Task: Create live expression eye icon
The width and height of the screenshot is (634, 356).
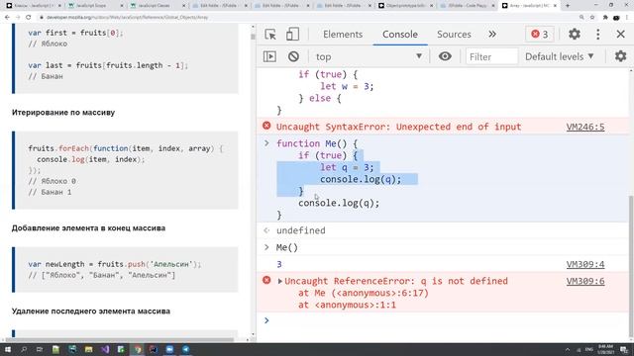Action: pos(445,56)
